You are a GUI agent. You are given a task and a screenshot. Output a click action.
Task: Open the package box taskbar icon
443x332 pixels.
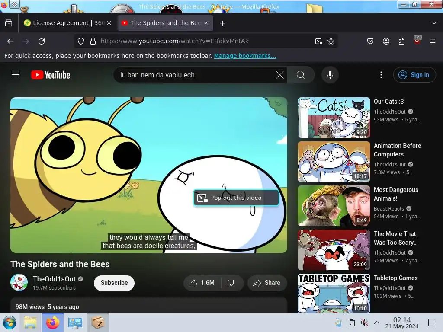tap(98, 322)
